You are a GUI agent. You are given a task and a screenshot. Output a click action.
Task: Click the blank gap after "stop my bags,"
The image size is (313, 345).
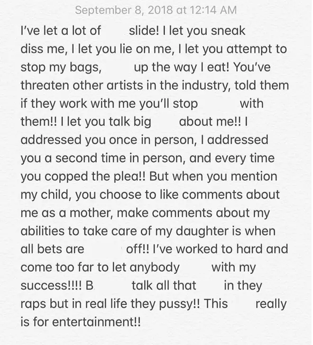(118, 67)
